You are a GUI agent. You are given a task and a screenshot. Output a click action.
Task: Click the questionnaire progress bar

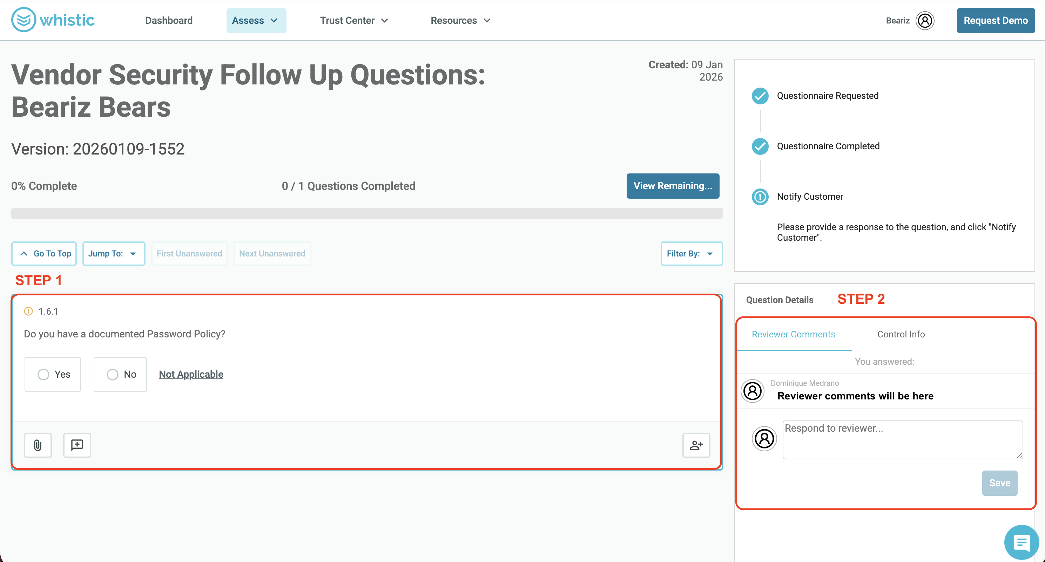367,213
